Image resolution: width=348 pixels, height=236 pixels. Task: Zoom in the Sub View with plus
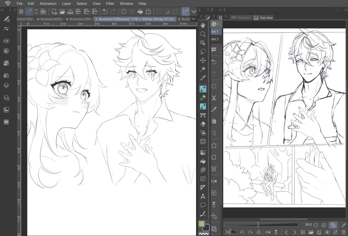click(324, 225)
